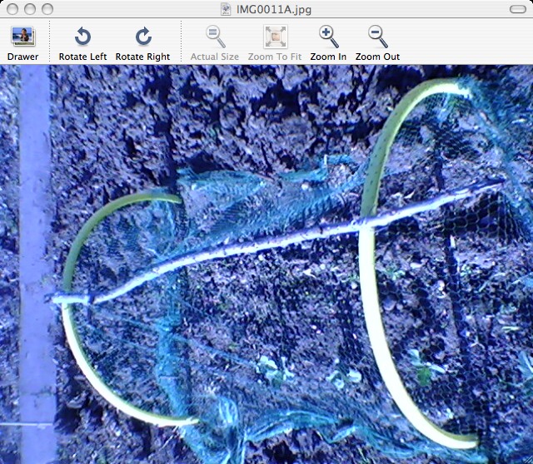Click the "Drawer" text label

click(22, 57)
